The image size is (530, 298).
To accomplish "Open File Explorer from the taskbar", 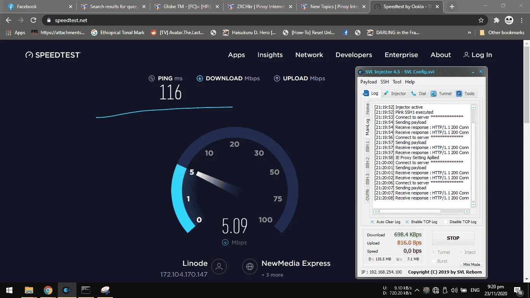I will [x=29, y=290].
